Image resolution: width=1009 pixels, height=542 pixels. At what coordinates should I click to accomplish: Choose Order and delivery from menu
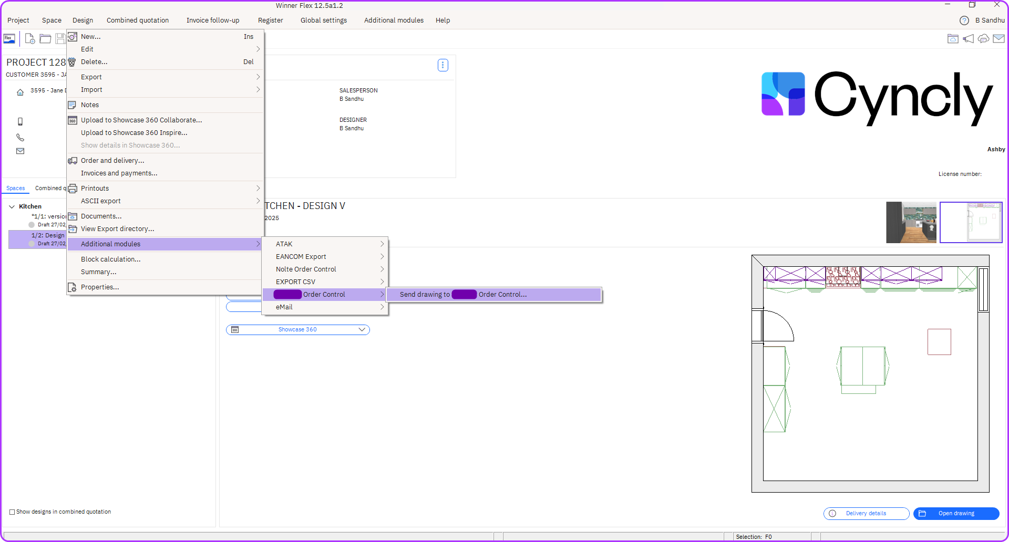click(x=112, y=161)
